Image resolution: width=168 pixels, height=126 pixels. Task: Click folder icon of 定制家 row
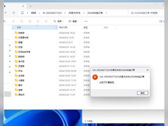coord(16,33)
